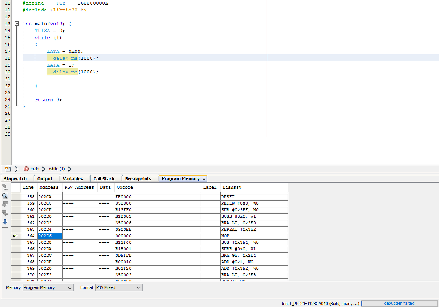This screenshot has width=439, height=307.
Task: Click the blue down arrow icon
Action: click(x=5, y=222)
